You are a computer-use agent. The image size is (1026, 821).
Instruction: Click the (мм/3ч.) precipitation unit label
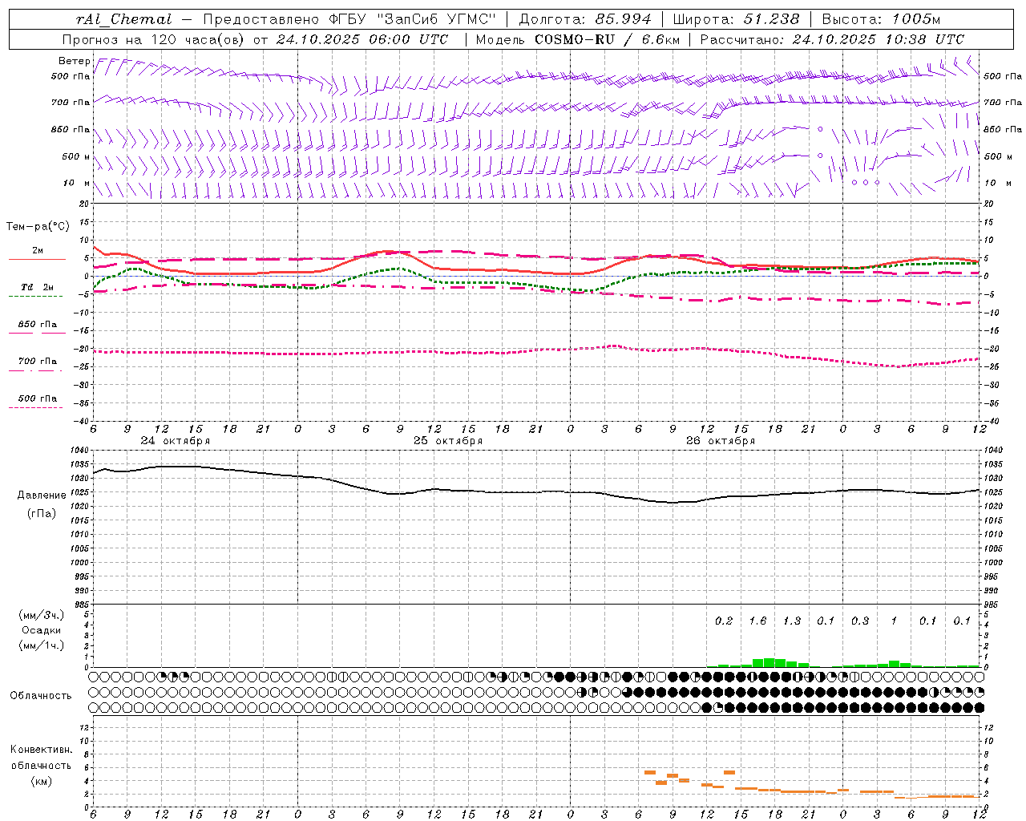(x=42, y=616)
